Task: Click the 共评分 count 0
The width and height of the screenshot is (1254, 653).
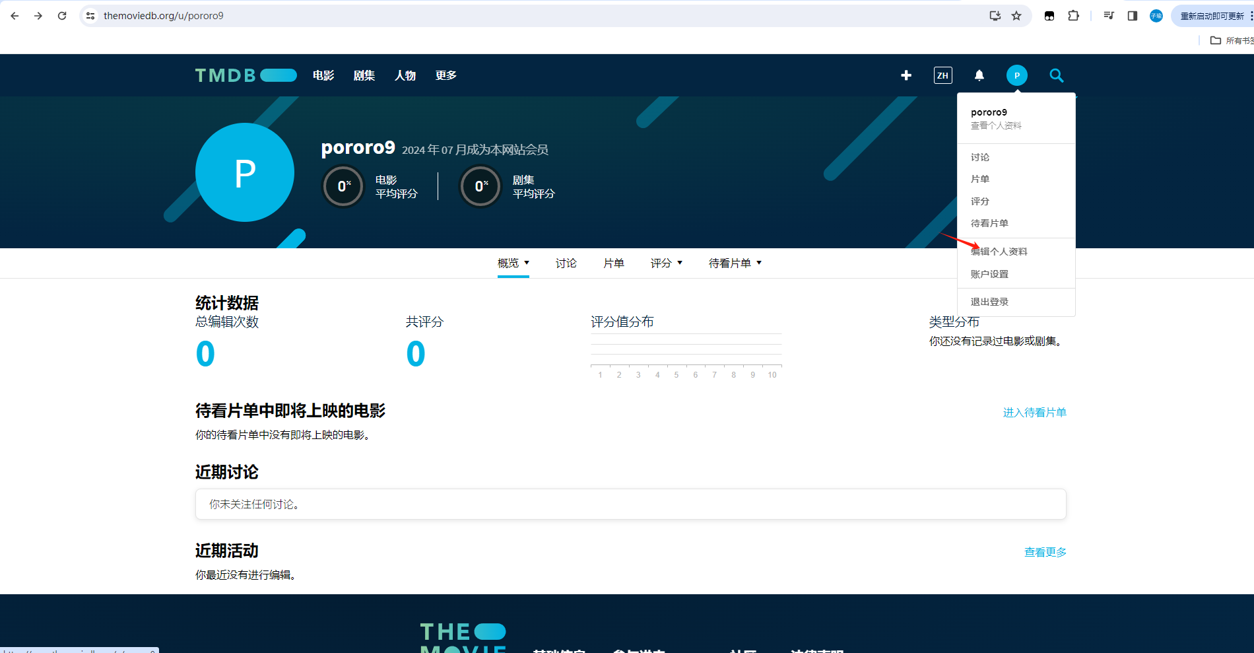Action: [x=416, y=354]
